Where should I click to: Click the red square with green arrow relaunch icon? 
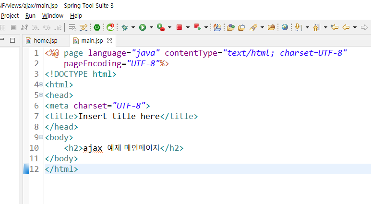pyautogui.click(x=197, y=27)
